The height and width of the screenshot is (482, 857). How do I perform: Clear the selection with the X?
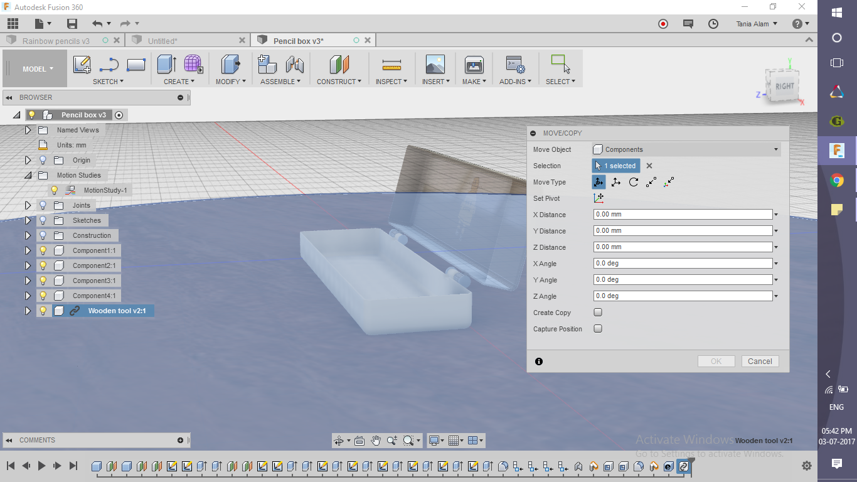(x=649, y=166)
